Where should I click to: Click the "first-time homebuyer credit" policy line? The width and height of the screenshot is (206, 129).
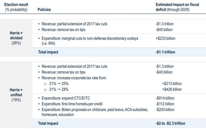72,104
